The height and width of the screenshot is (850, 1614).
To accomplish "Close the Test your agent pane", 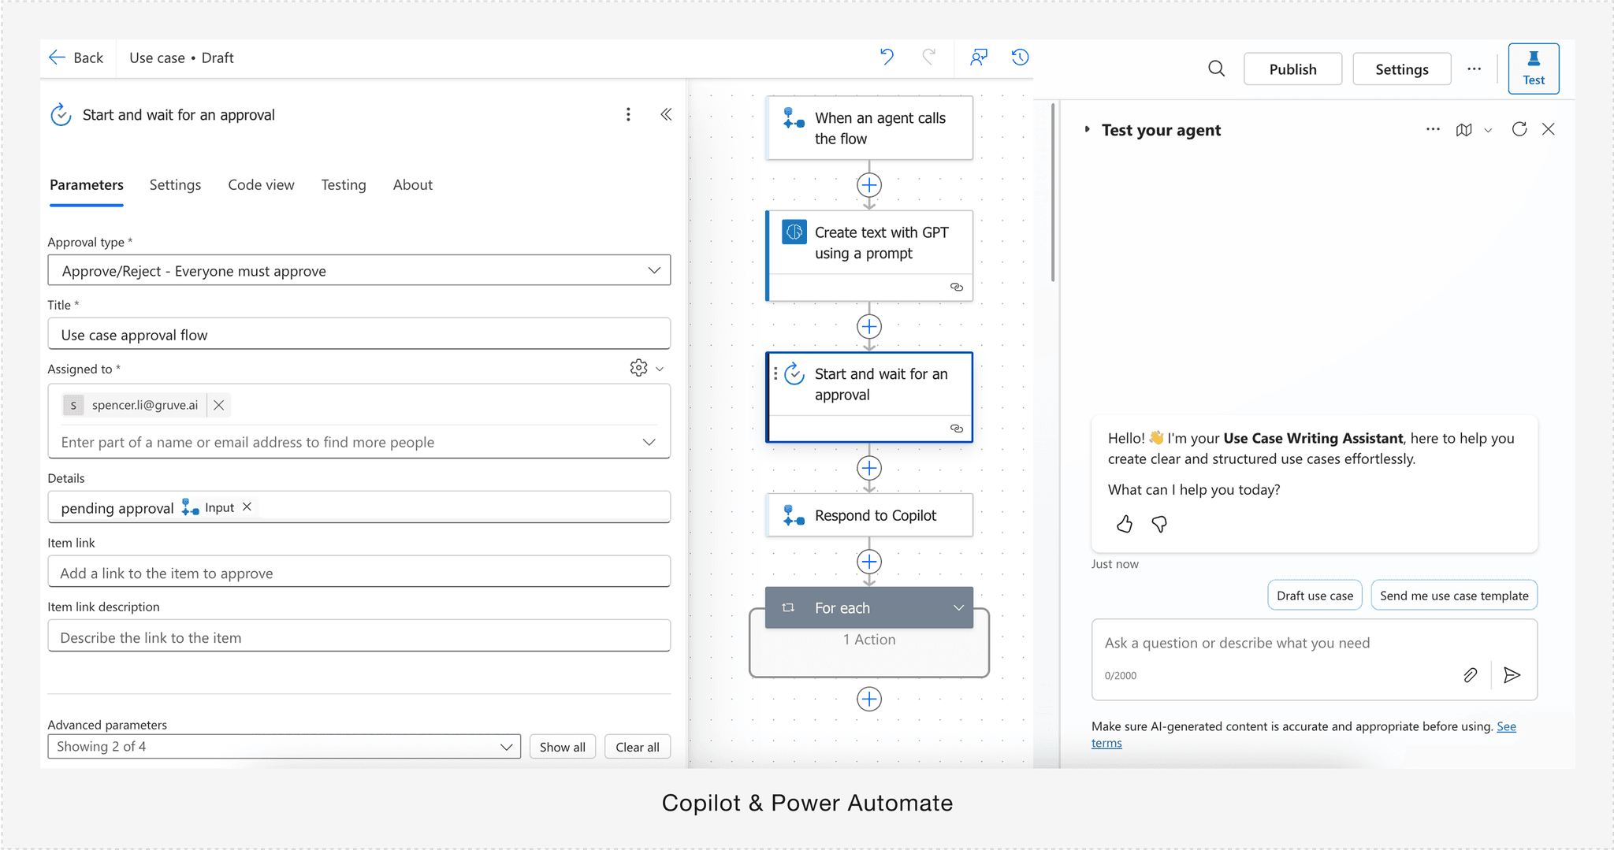I will pyautogui.click(x=1549, y=129).
